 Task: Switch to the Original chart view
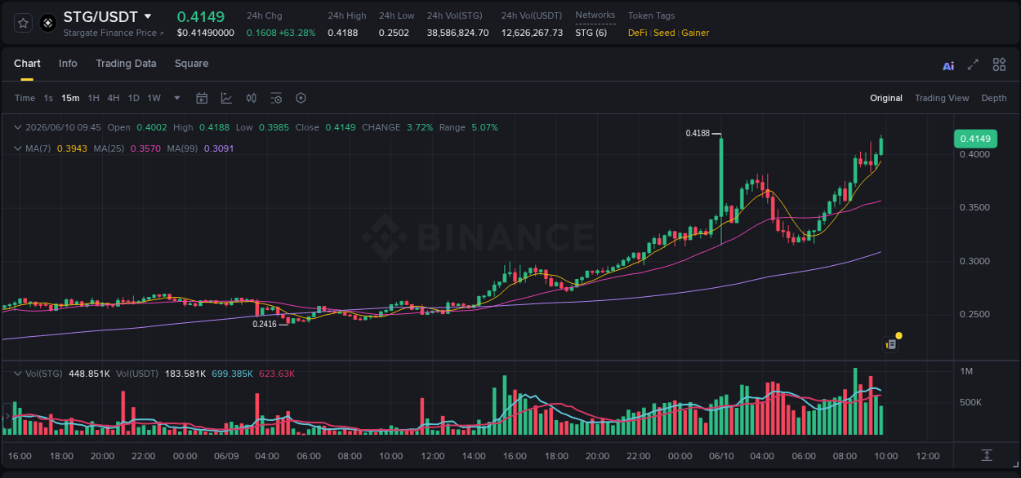click(886, 98)
